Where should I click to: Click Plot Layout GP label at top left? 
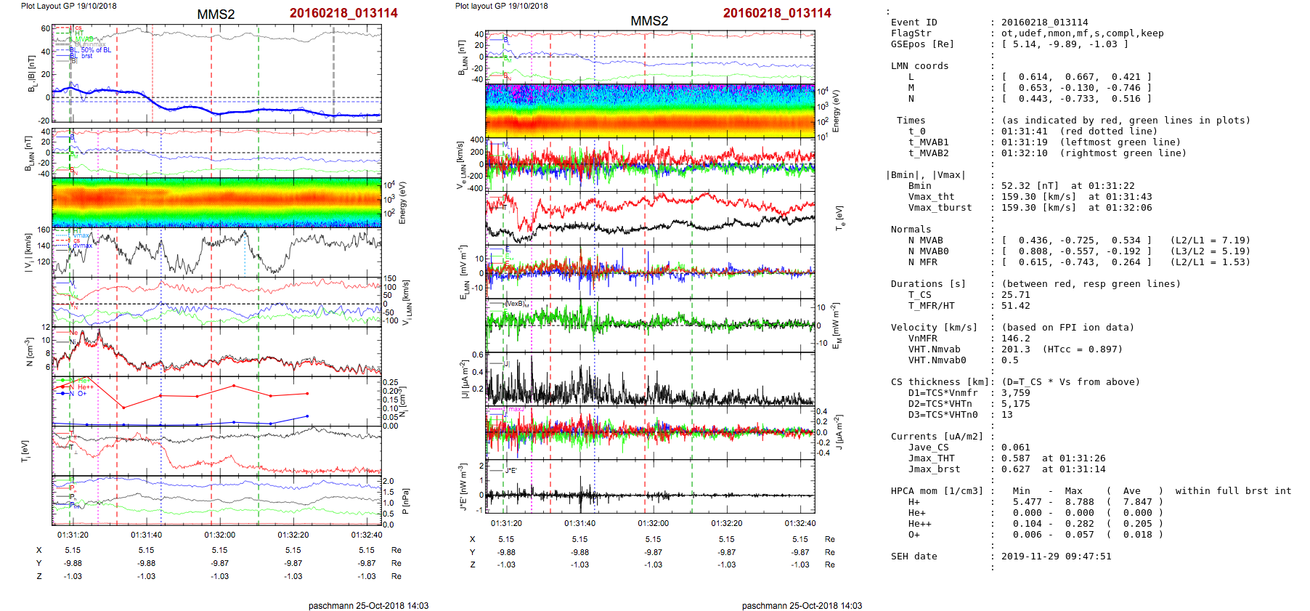point(68,6)
